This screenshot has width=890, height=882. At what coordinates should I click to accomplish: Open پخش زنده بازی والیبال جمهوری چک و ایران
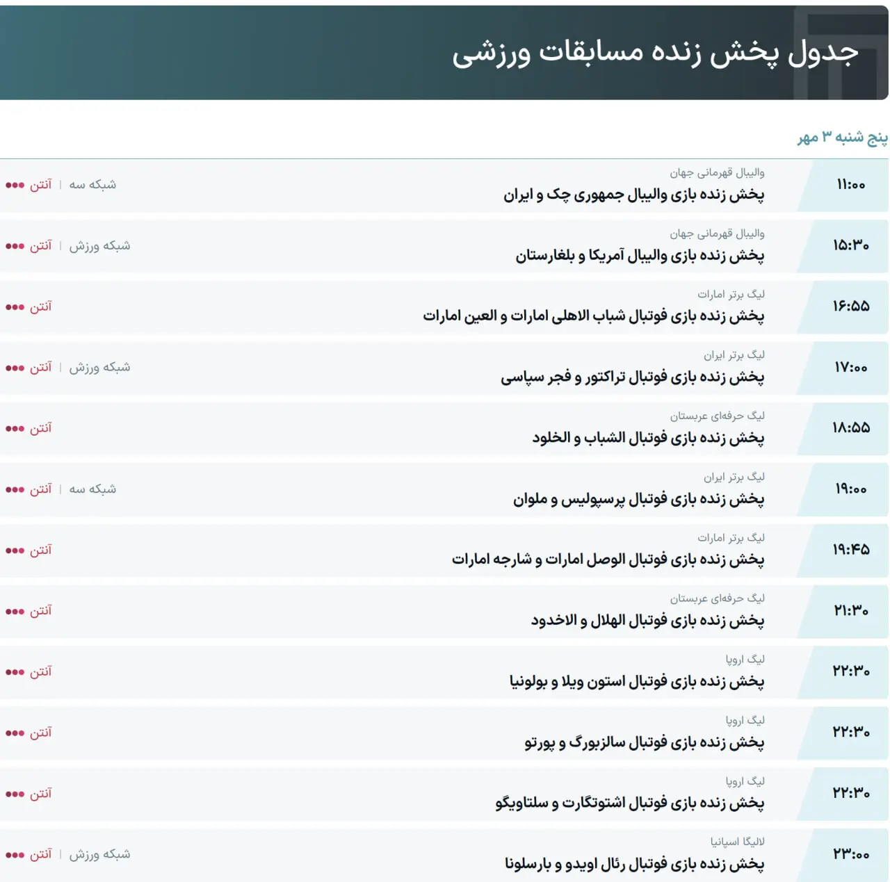634,195
